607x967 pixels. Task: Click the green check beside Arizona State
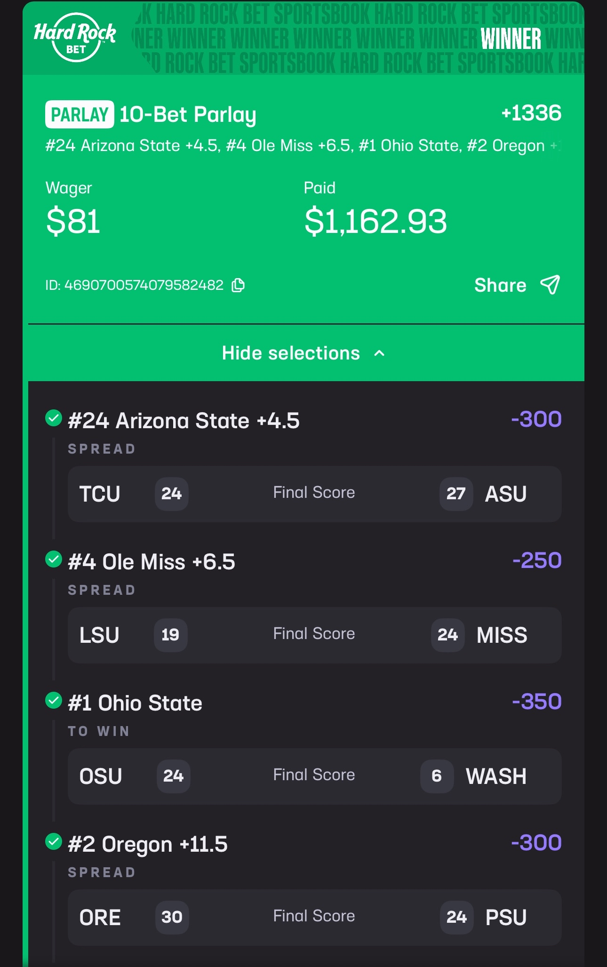tap(54, 418)
